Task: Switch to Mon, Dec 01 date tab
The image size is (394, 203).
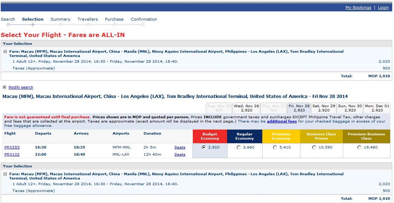Action: tap(377, 108)
